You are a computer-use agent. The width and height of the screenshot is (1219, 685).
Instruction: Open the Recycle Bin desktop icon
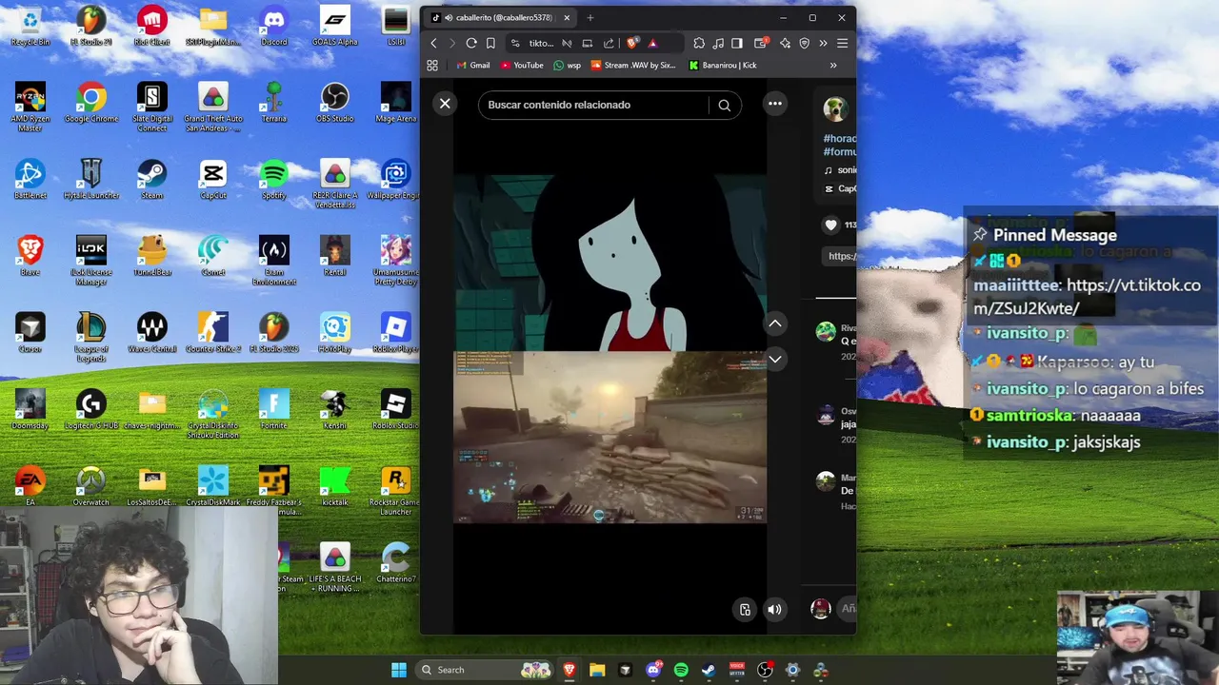tap(30, 27)
